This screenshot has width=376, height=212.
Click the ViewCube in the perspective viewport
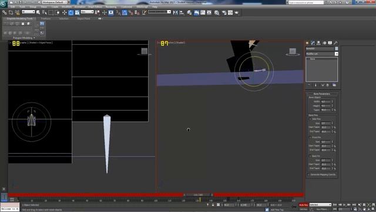(x=293, y=52)
